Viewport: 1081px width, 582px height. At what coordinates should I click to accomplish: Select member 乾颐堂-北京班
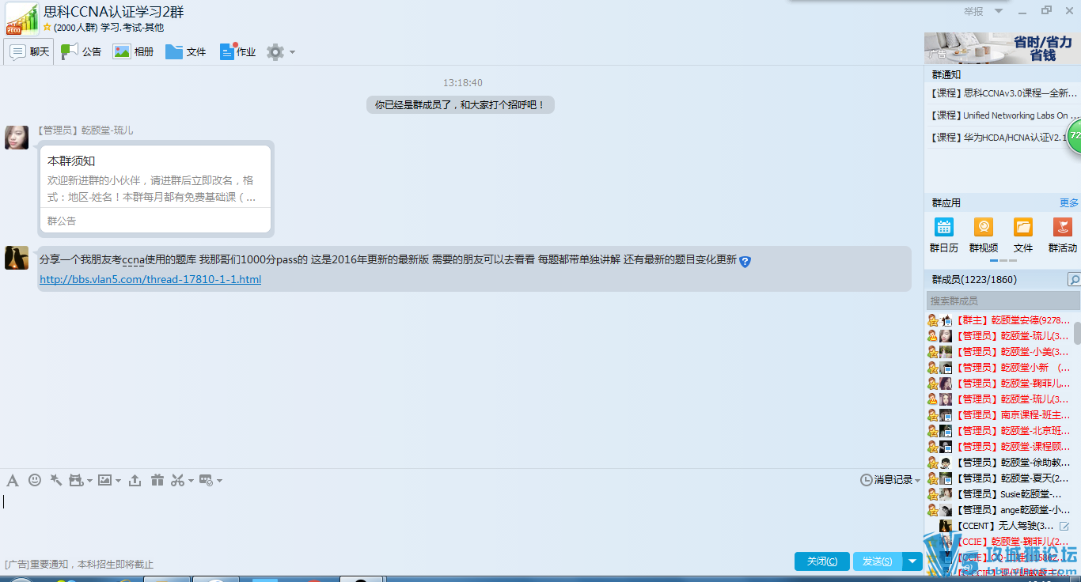999,431
